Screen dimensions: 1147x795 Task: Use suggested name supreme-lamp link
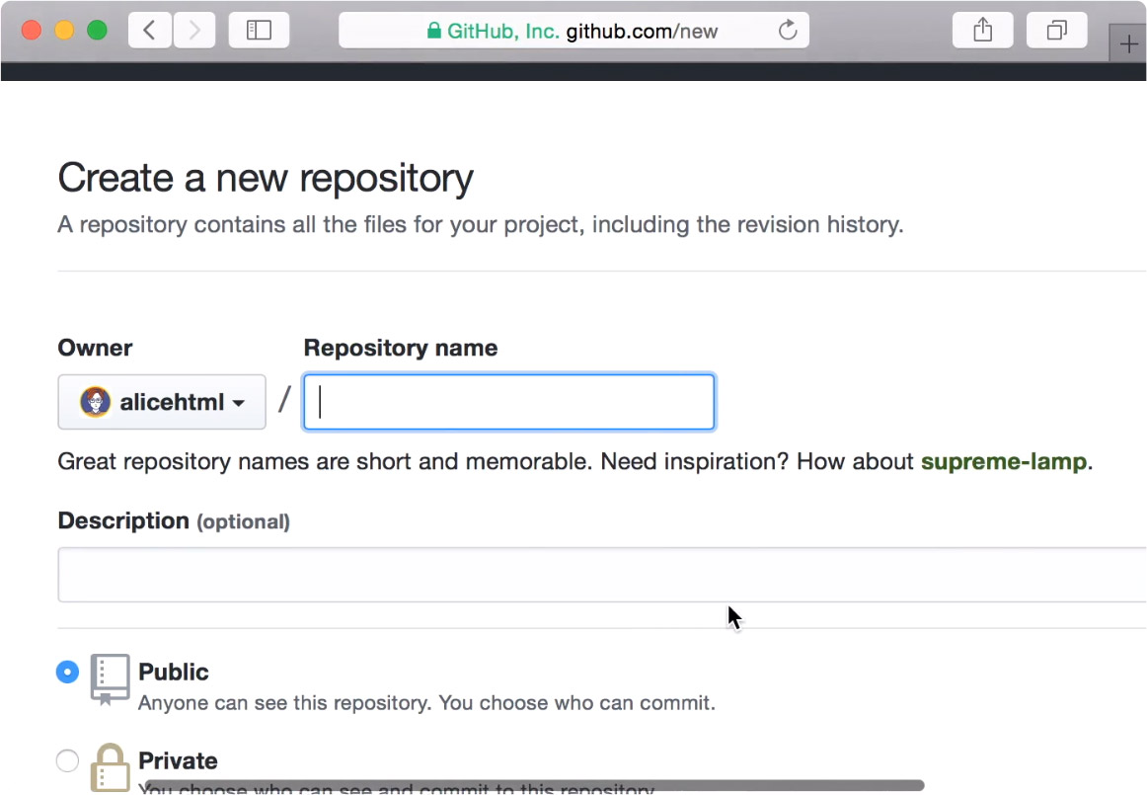(1003, 461)
